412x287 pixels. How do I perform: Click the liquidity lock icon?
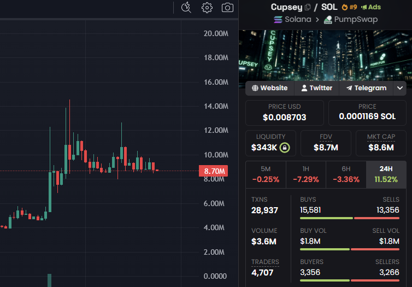coord(285,148)
